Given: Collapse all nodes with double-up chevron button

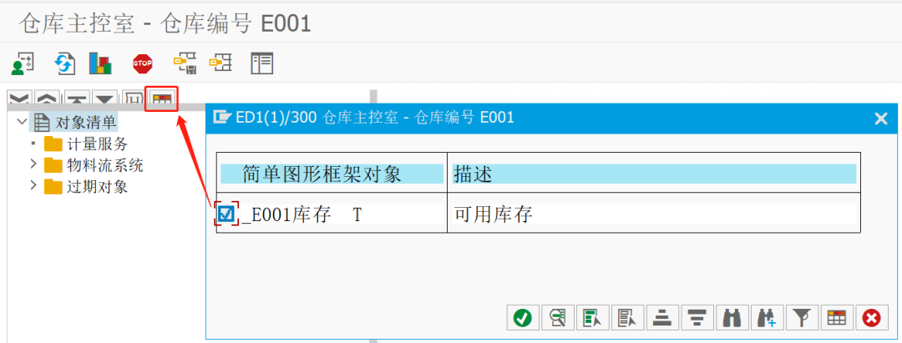Looking at the screenshot, I should (48, 98).
